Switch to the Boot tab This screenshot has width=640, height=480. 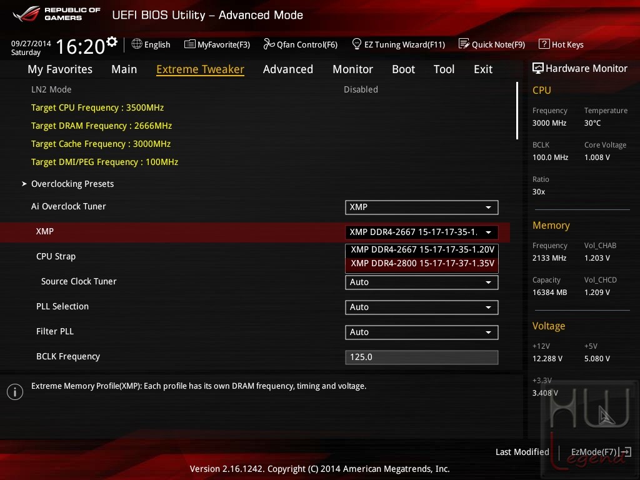pyautogui.click(x=403, y=69)
